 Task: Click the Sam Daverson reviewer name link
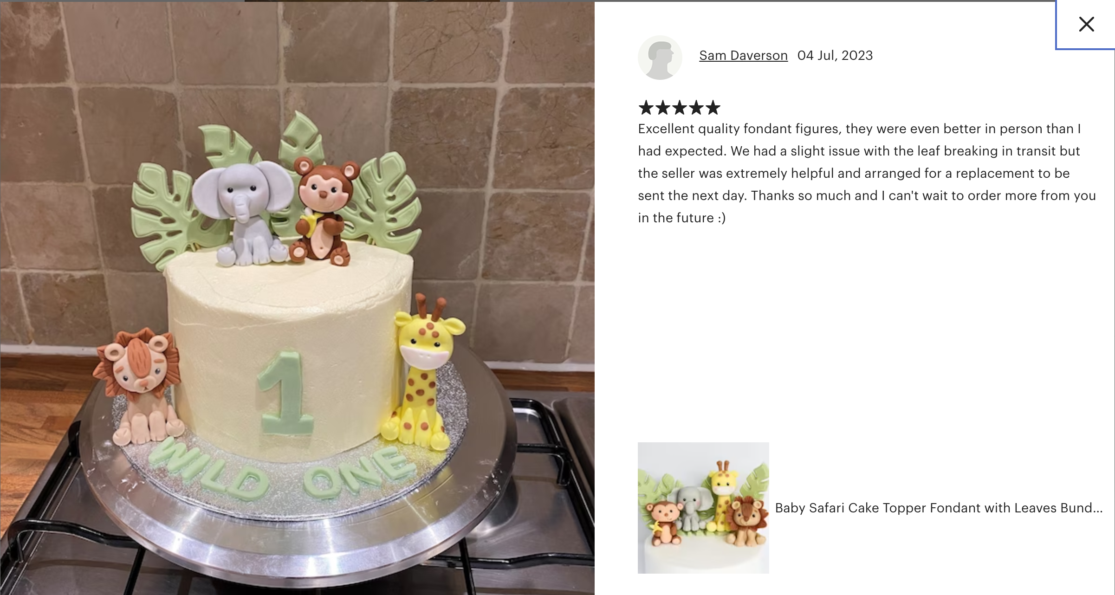743,56
